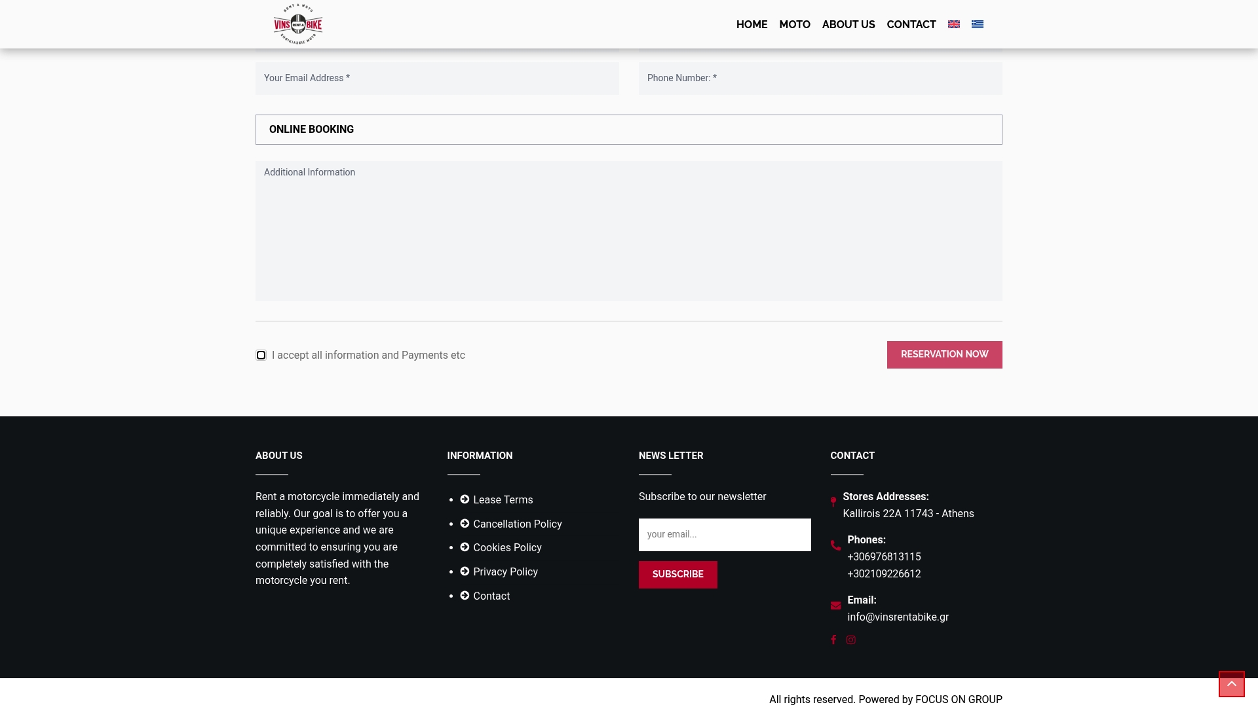Viewport: 1258px width, 707px height.
Task: Open the Lease Terms link
Action: [503, 500]
